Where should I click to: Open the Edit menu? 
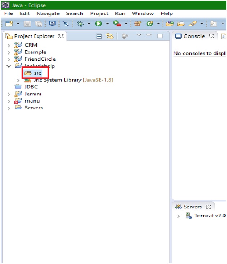(x=25, y=13)
